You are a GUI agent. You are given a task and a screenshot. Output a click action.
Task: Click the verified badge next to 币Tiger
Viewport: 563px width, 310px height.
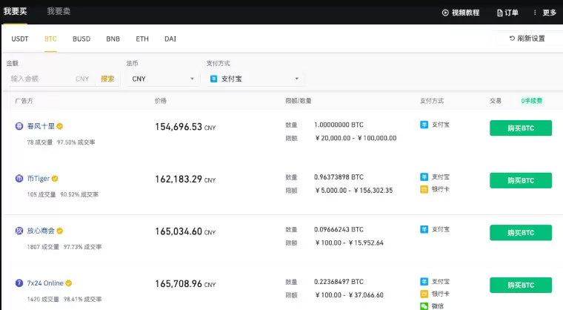point(55,179)
